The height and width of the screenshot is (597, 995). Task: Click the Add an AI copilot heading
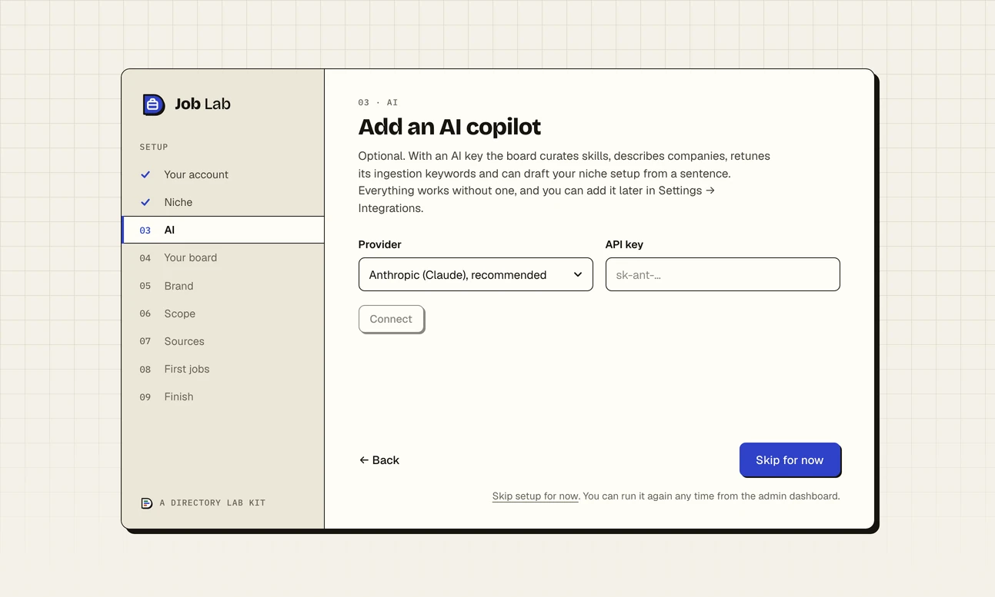[449, 127]
